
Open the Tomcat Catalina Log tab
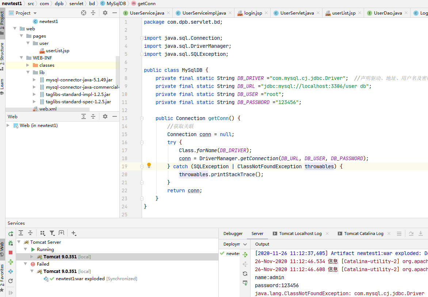point(363,234)
